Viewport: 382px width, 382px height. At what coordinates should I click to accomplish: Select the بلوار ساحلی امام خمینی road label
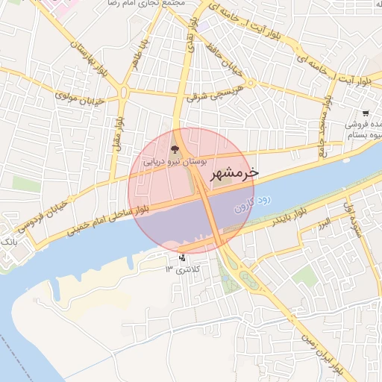108,220
